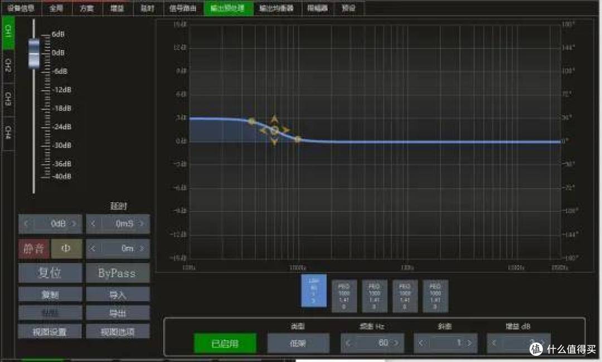This screenshot has width=602, height=362.
Task: Select the fourth PEQ 1000 band tile
Action: tap(435, 296)
